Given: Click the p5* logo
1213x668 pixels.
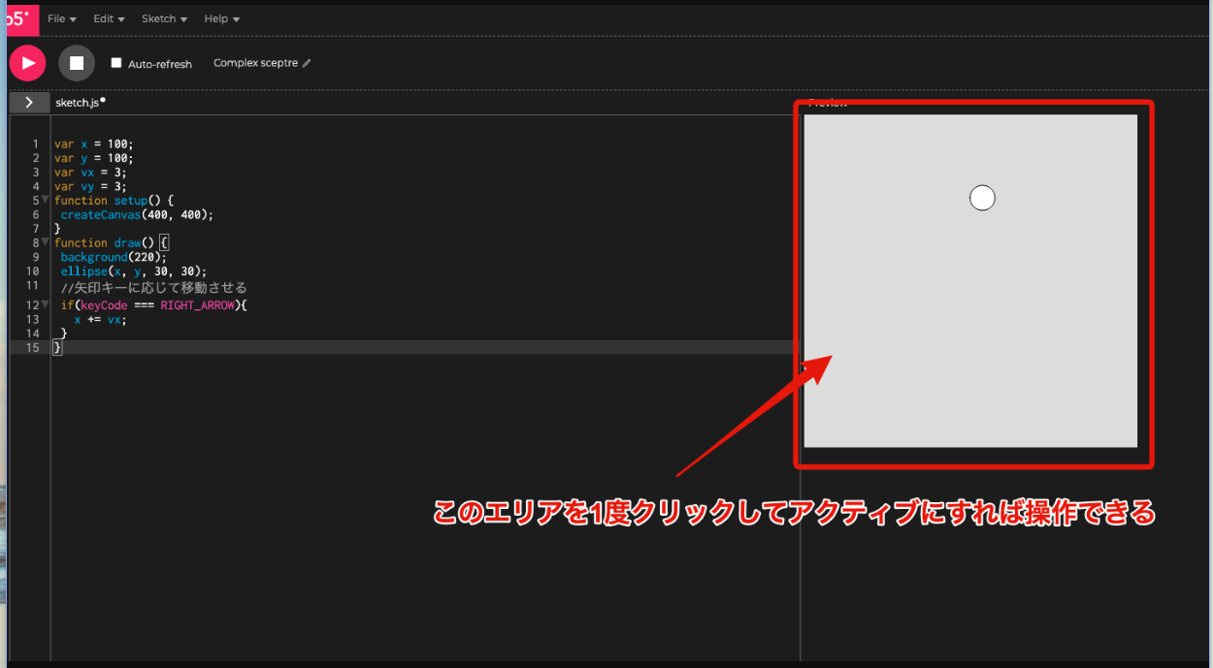Looking at the screenshot, I should [x=17, y=18].
